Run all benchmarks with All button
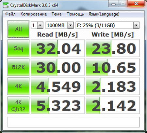The image size is (147, 133). pyautogui.click(x=18, y=29)
